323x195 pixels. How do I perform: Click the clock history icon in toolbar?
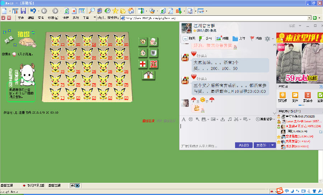point(107,11)
